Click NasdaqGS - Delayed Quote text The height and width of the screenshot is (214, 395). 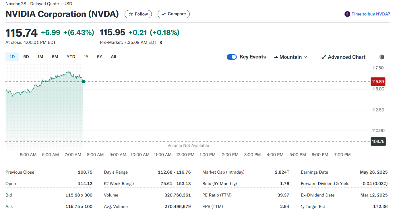coord(32,4)
